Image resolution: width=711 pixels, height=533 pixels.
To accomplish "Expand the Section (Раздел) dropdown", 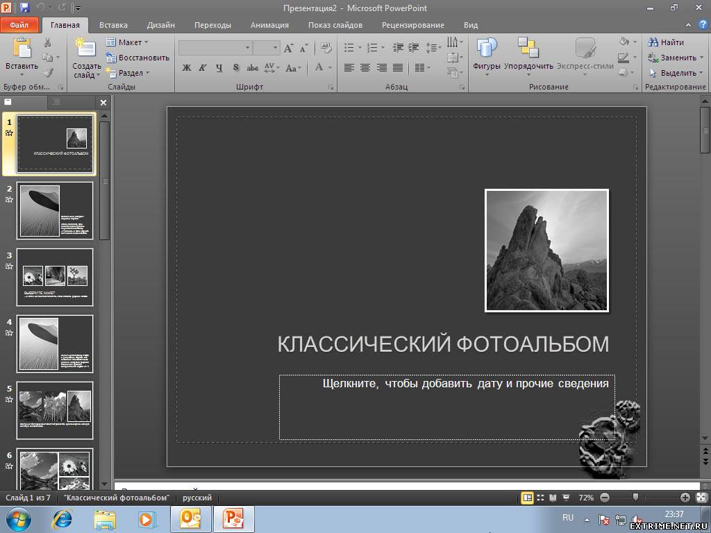I will [x=130, y=73].
